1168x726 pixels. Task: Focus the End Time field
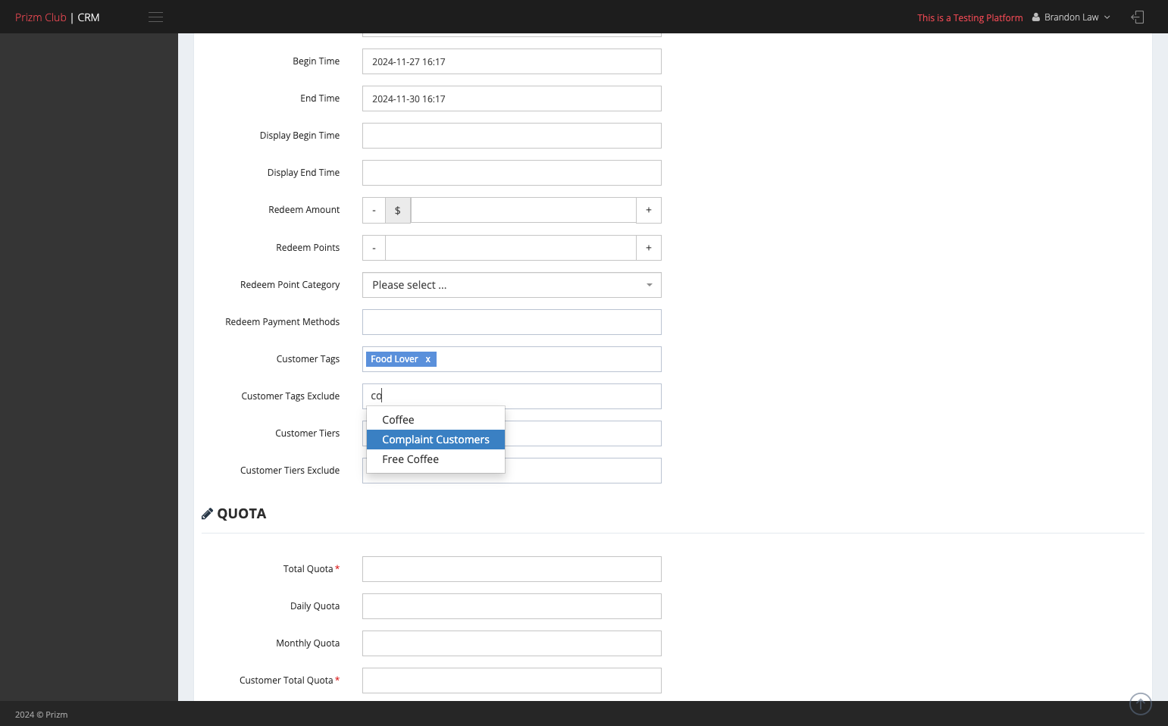pyautogui.click(x=512, y=99)
